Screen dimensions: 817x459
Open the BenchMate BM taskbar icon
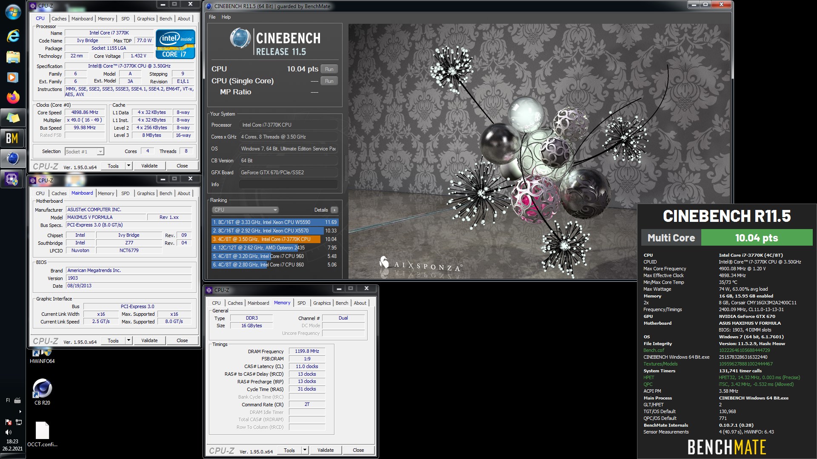[x=13, y=138]
